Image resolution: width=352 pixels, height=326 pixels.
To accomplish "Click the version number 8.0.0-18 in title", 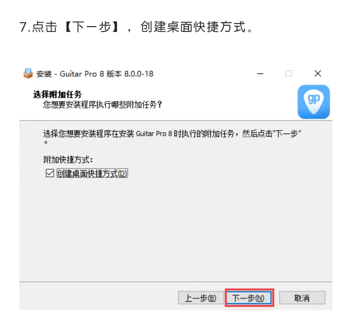I will pyautogui.click(x=139, y=74).
